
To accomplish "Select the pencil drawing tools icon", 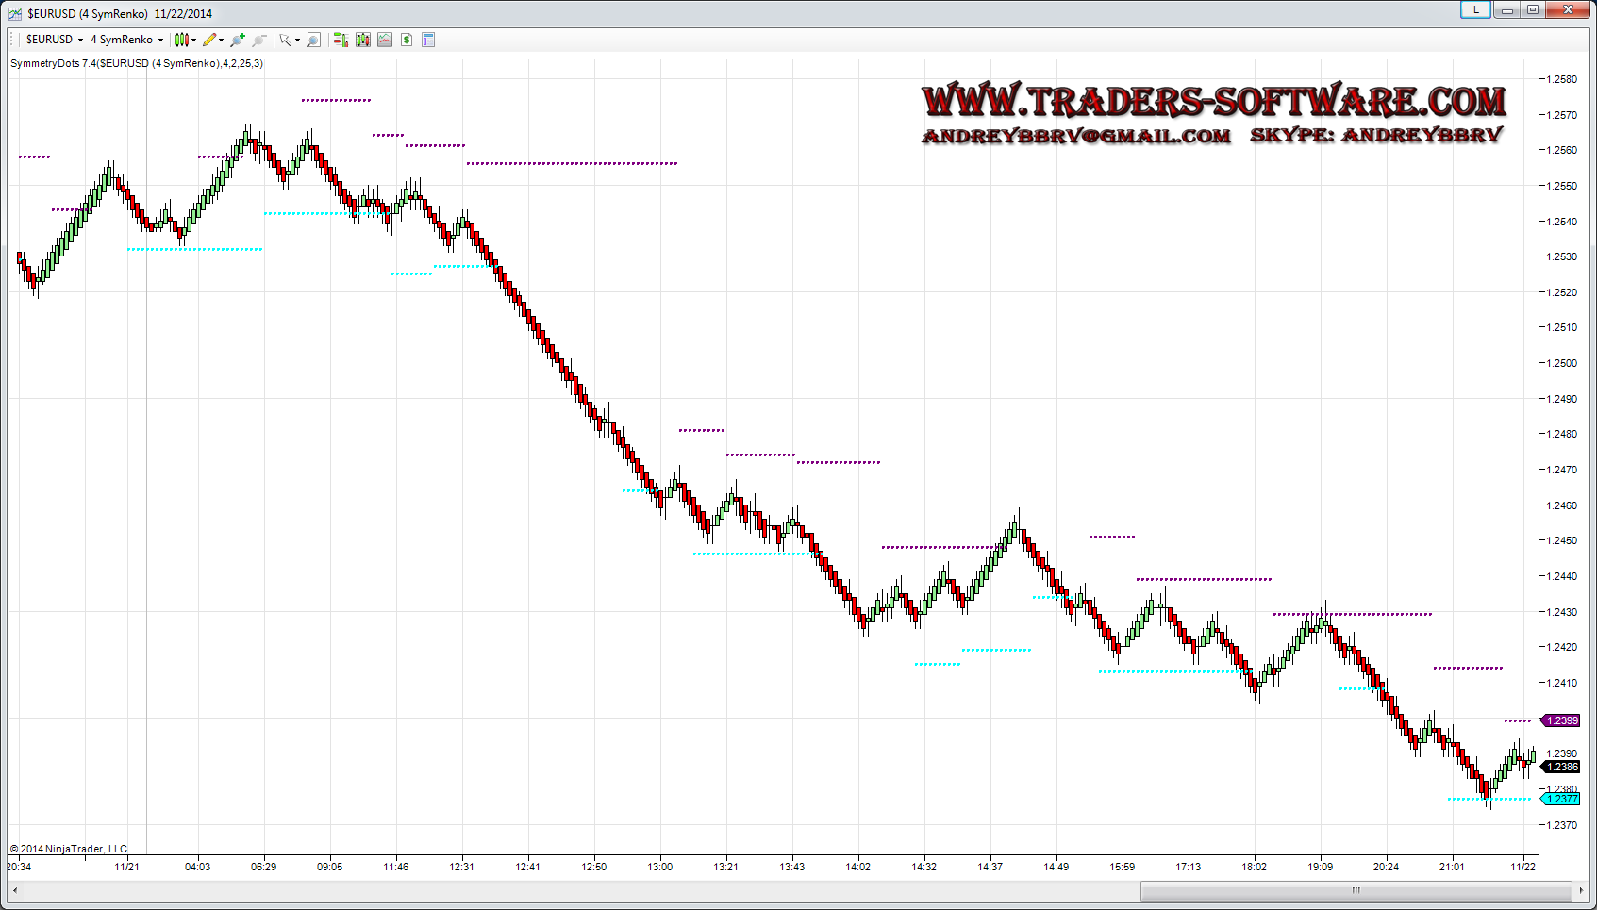I will point(209,40).
